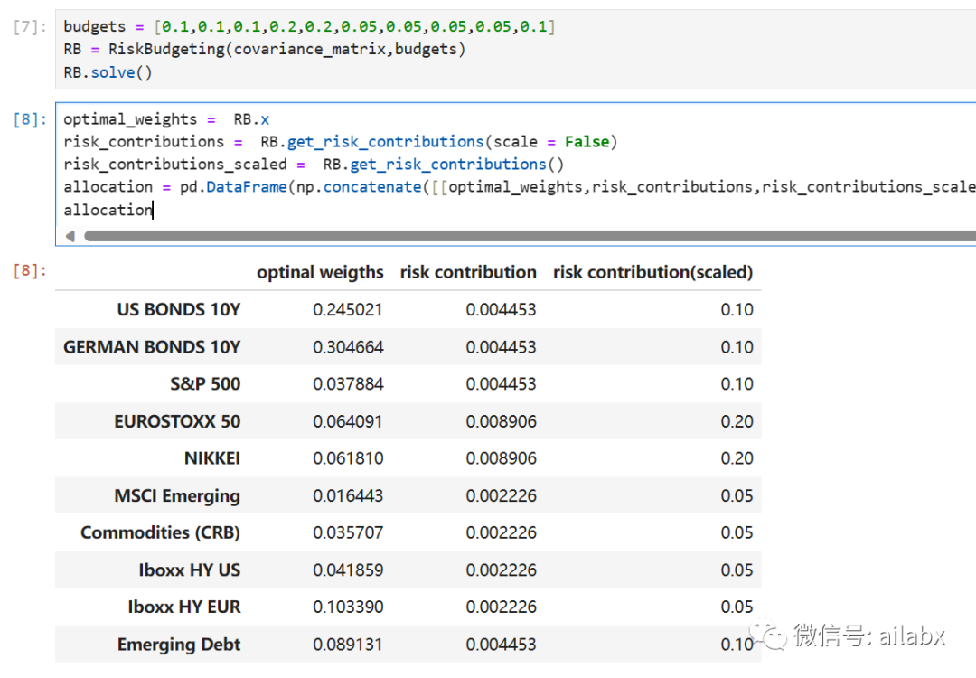Viewport: 976px width, 678px height.
Task: Click the S&P 500 row label
Action: coord(205,384)
